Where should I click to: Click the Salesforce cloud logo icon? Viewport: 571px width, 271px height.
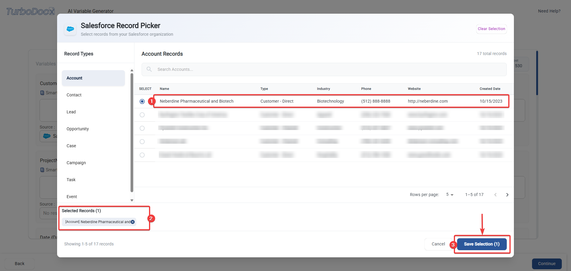70,29
